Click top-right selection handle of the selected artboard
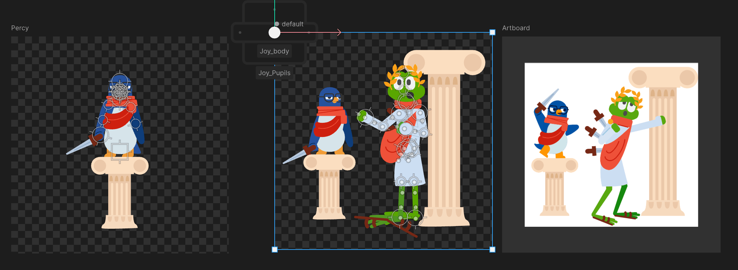The height and width of the screenshot is (270, 738). [492, 32]
